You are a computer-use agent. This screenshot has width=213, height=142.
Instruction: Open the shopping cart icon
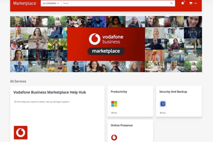(x=191, y=3)
